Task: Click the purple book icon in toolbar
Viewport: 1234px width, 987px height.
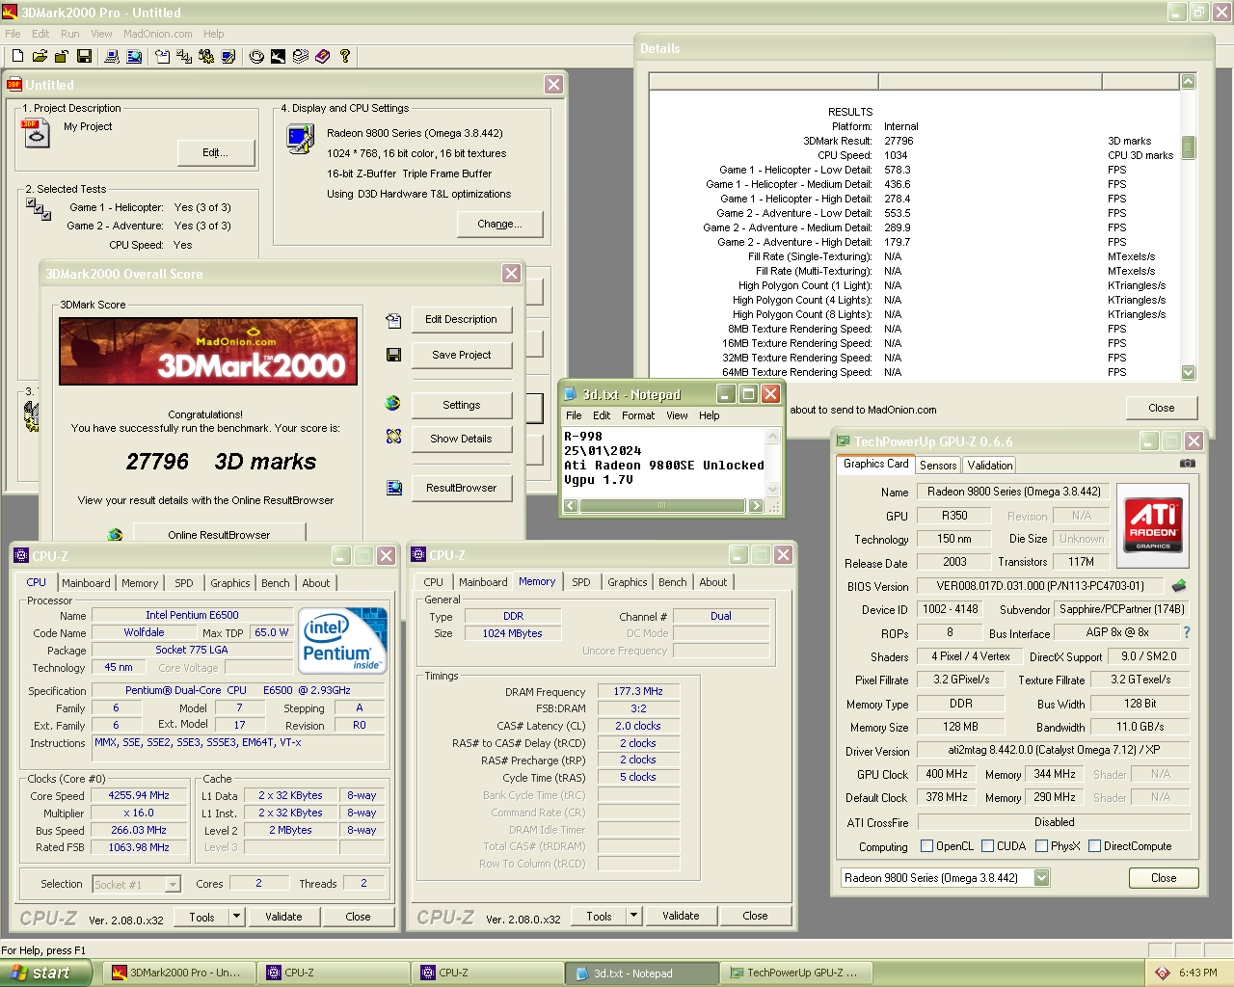Action: 323,56
